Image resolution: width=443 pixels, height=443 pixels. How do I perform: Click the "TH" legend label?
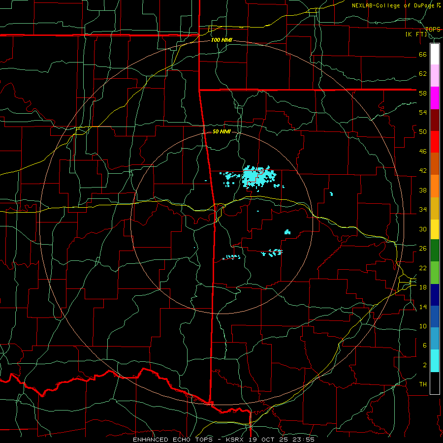coord(423,384)
